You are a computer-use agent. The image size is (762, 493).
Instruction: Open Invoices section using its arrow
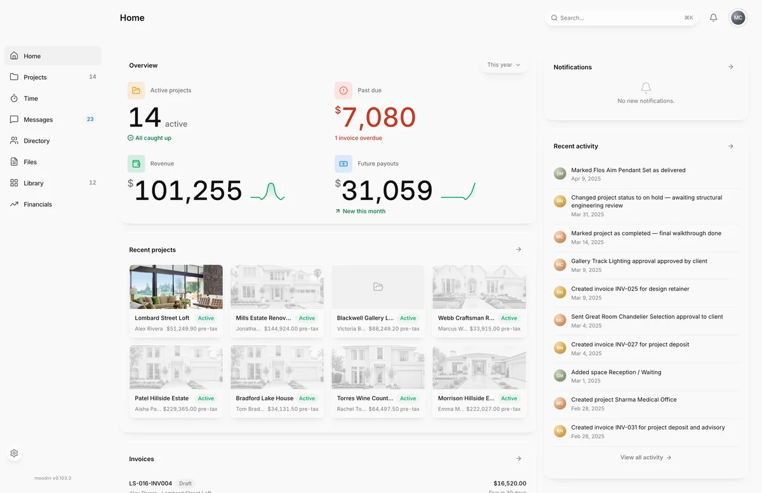(x=519, y=459)
